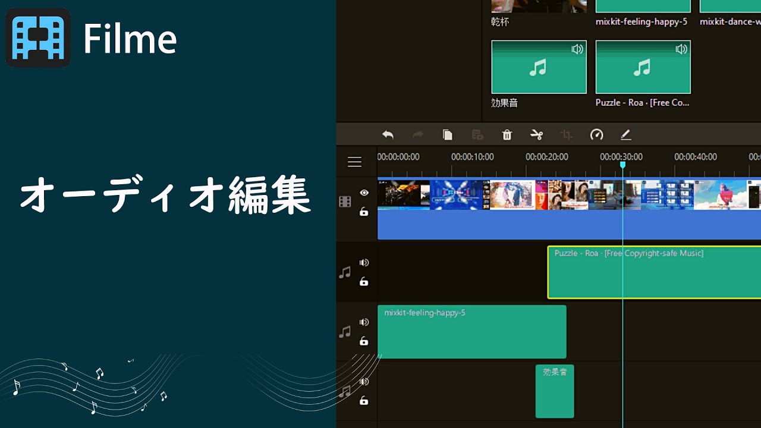This screenshot has height=428, width=761.
Task: Jump to 00:00:00:00 on the ruler
Action: [x=398, y=157]
